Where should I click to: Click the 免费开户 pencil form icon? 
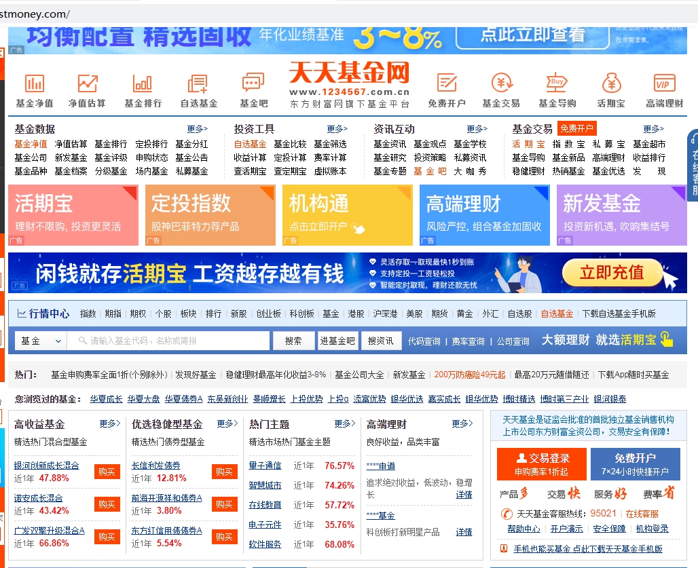click(447, 83)
